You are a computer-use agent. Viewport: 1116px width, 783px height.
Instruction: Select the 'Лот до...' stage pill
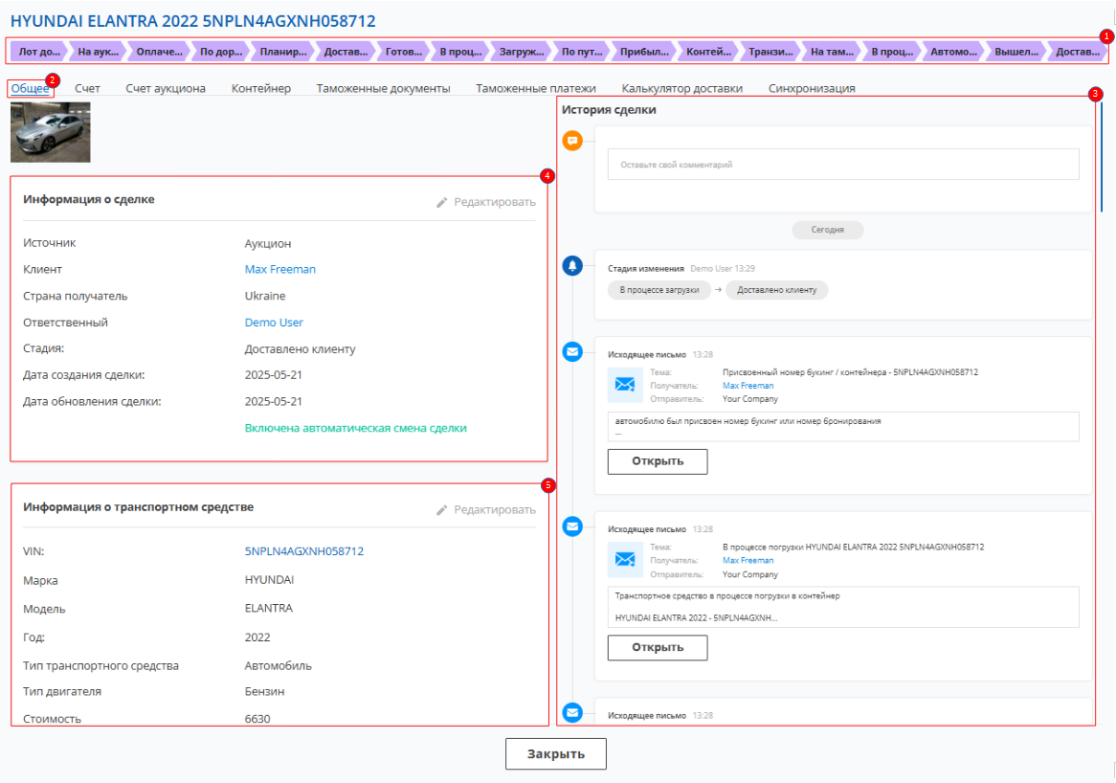point(39,52)
